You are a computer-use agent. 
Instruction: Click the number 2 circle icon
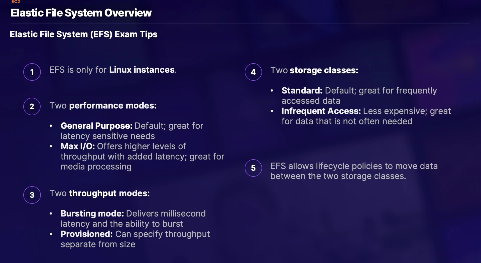click(x=32, y=106)
